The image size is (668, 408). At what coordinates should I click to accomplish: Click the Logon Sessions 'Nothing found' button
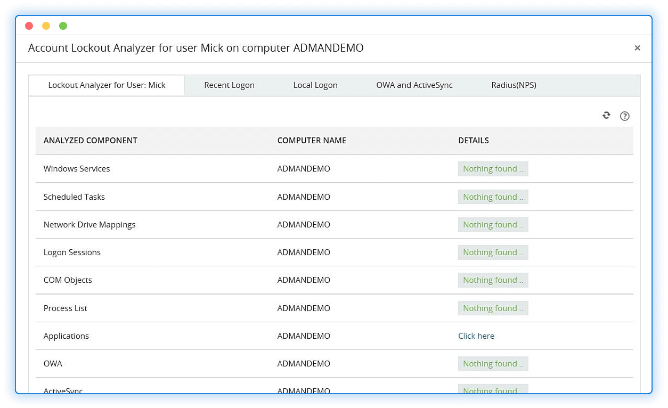pos(493,252)
